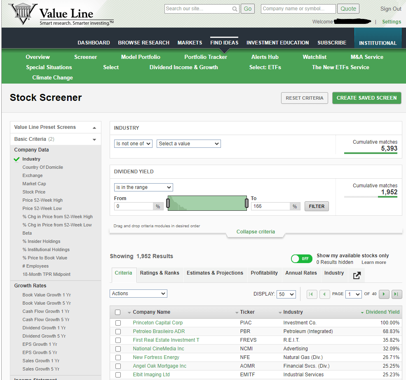This screenshot has height=380, width=406.
Task: Open the Petroleo Brasileiro ADR link
Action: point(159,331)
